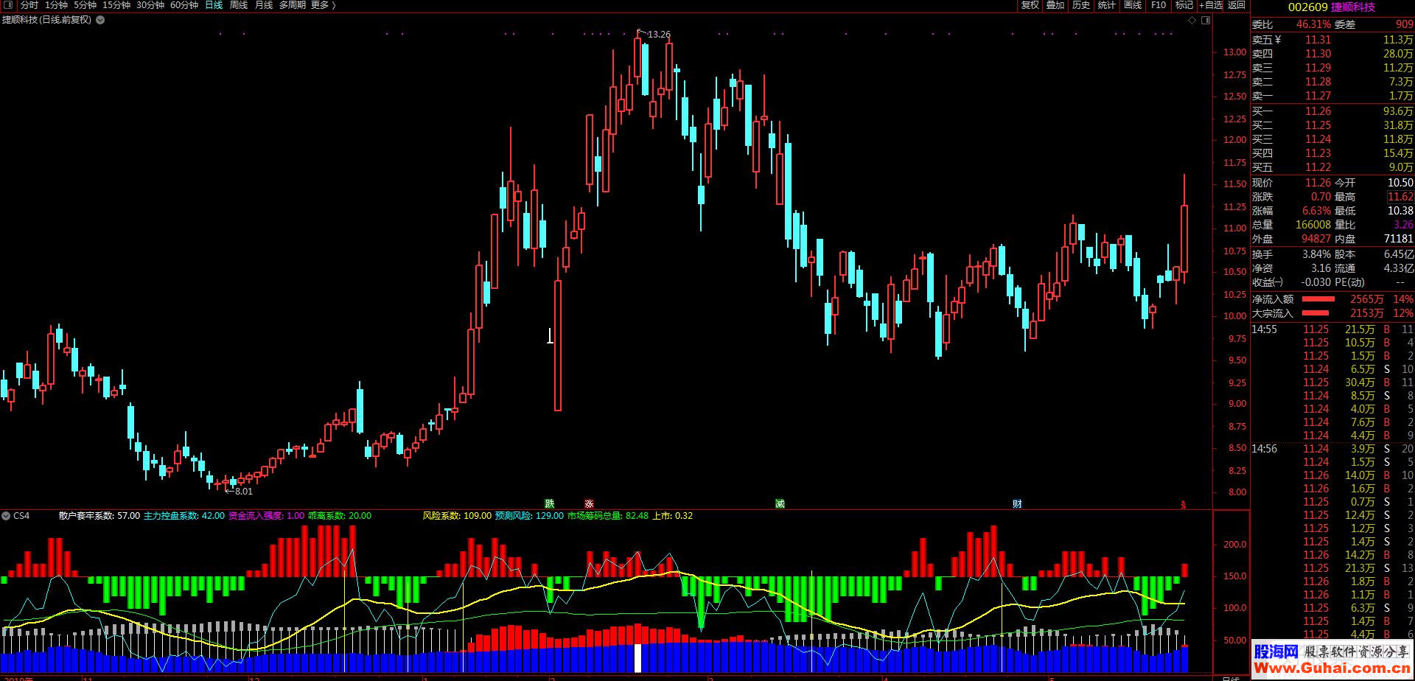Image resolution: width=1415 pixels, height=681 pixels.
Task: Click the 委比 46.31% value
Action: click(x=1313, y=24)
